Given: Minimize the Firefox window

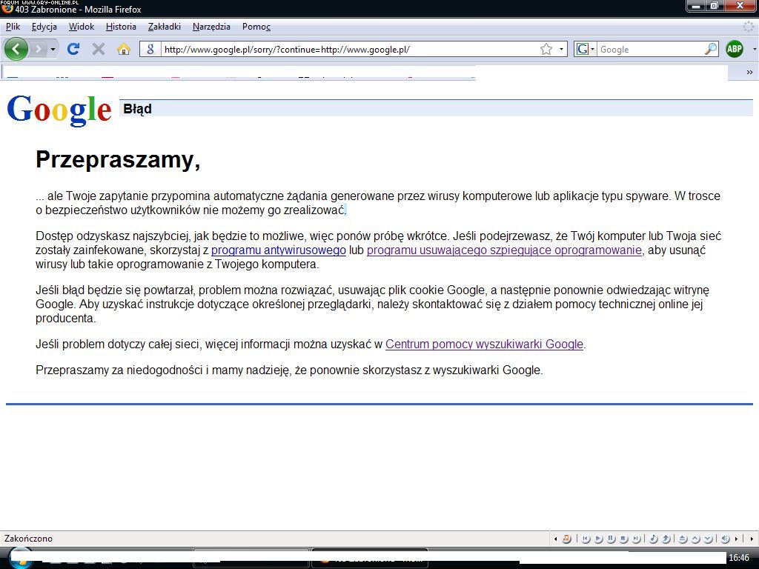Looking at the screenshot, I should (x=696, y=6).
